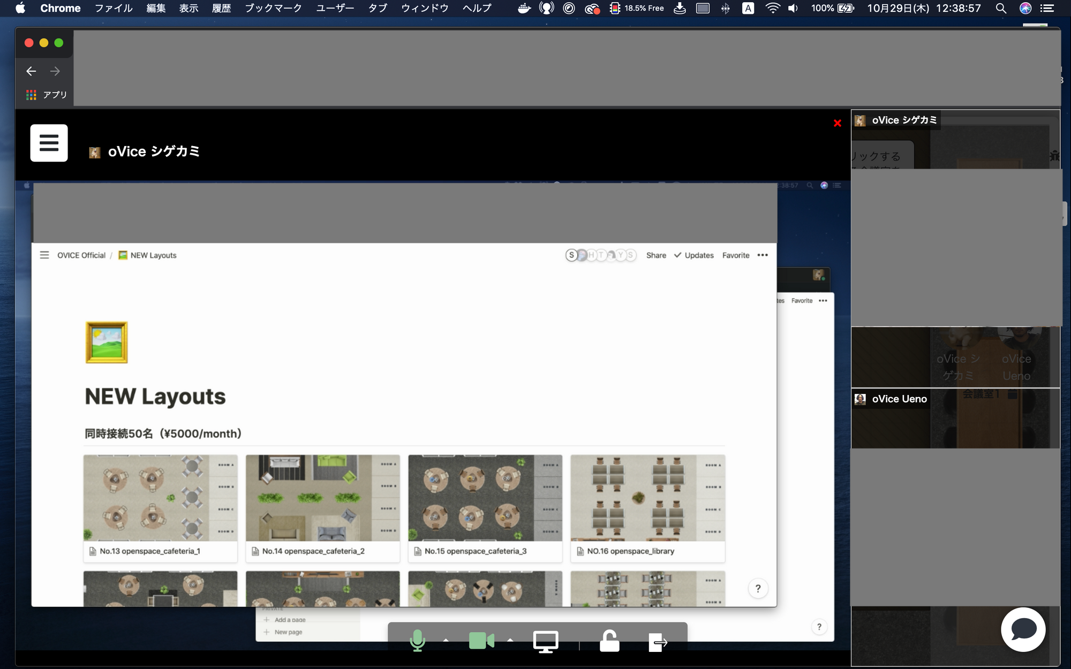1071x669 pixels.
Task: Click the S collaborator avatar in Notion
Action: [x=571, y=255]
